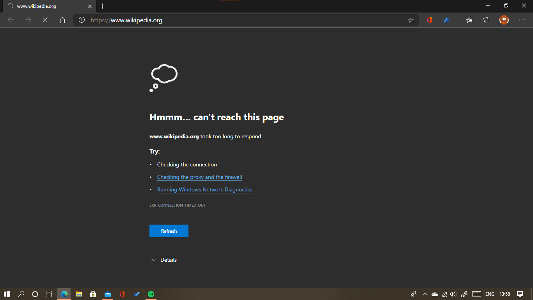Open Checking the proxy and firewall link

tap(199, 177)
